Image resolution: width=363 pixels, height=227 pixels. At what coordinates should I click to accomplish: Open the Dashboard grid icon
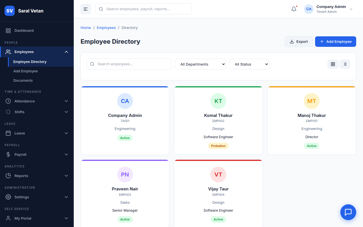(x=8, y=30)
